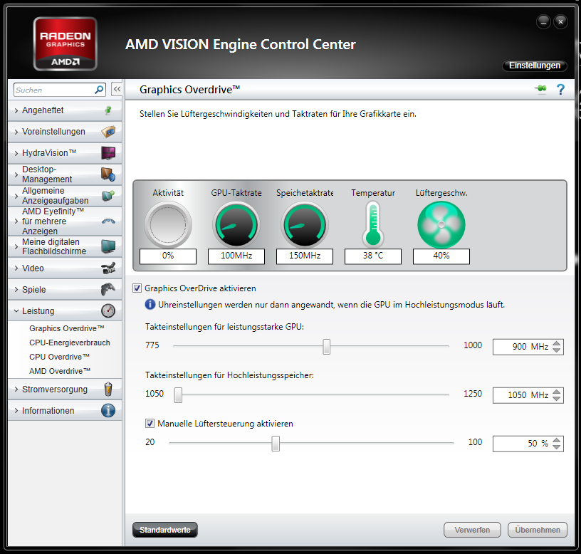Increase fan speed with 50 % up arrow
Image resolution: width=581 pixels, height=554 pixels.
[x=556, y=440]
